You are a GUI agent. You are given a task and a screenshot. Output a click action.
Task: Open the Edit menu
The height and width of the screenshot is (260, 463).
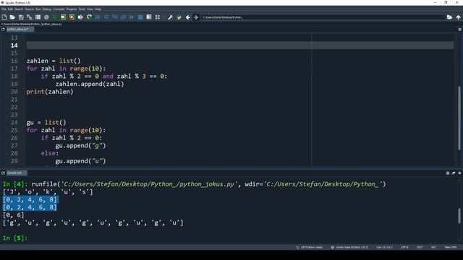[x=10, y=9]
